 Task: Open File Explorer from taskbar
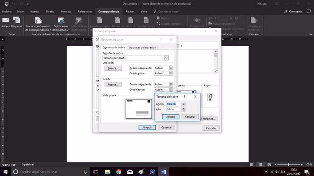pos(107,172)
